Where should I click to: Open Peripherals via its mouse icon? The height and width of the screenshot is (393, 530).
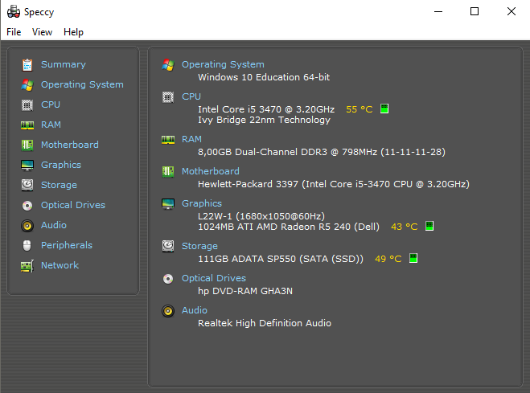(x=27, y=245)
